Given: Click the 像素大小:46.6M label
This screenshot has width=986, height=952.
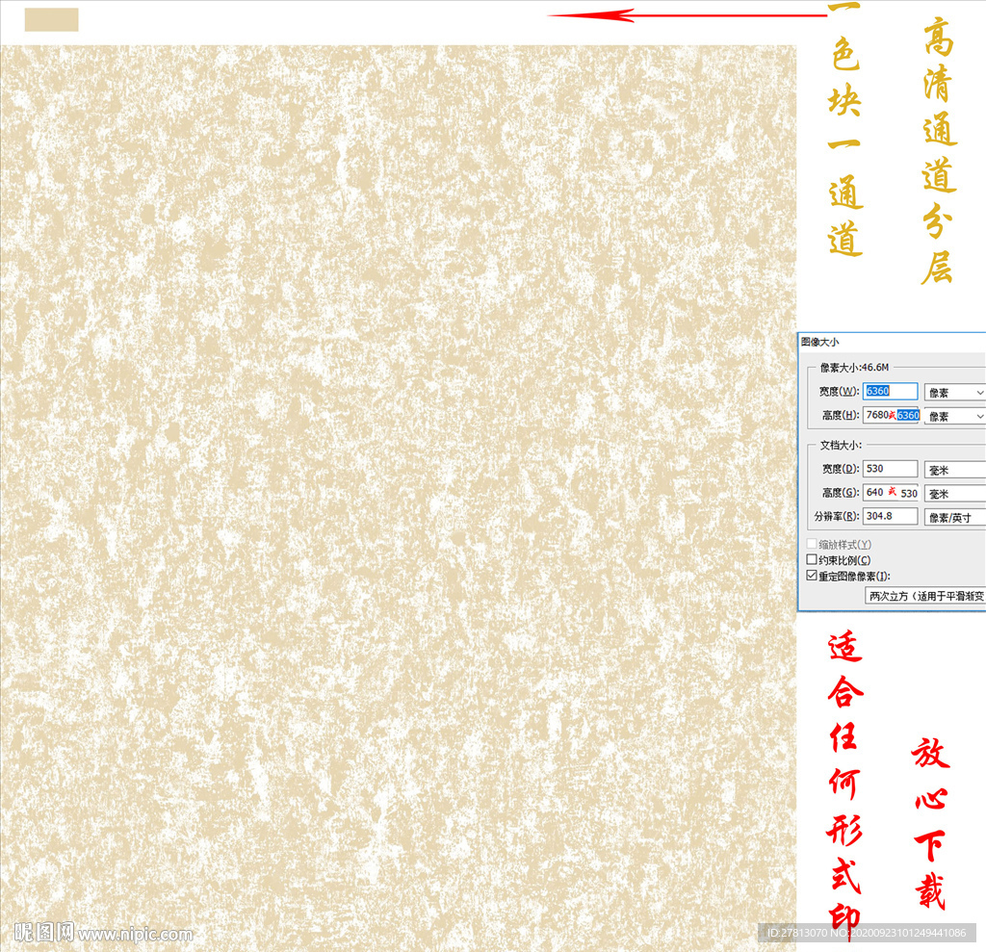Looking at the screenshot, I should [854, 367].
